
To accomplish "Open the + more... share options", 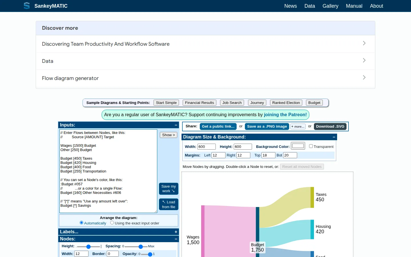I will (x=298, y=127).
